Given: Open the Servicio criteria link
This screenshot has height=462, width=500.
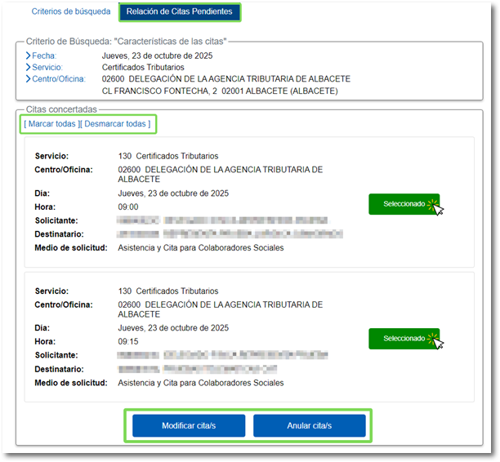Looking at the screenshot, I should point(47,67).
